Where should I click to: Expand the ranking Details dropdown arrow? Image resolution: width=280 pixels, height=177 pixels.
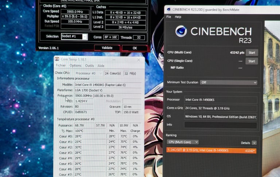[254, 143]
